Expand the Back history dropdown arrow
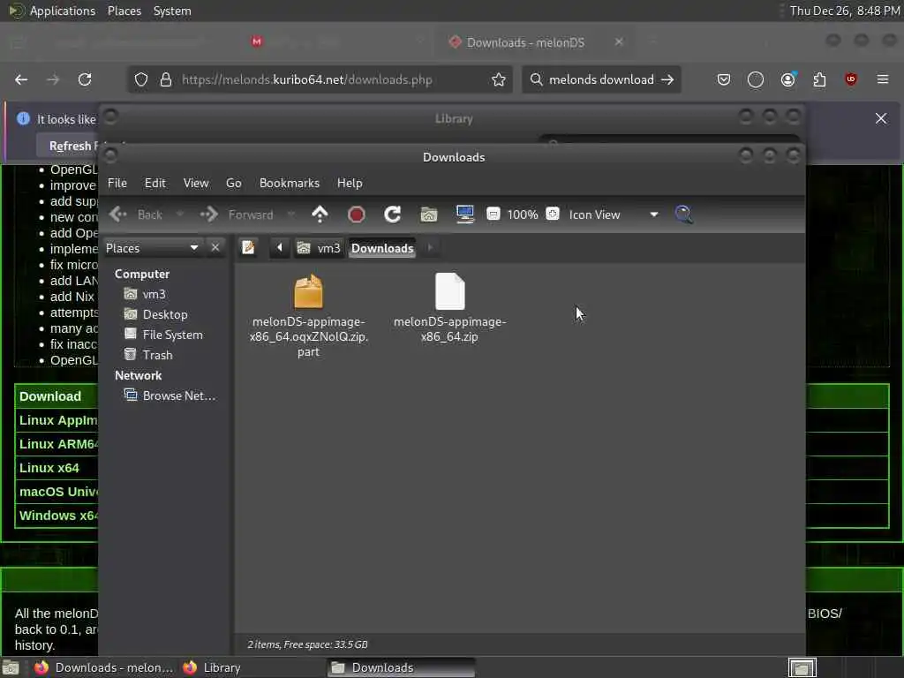The image size is (904, 678). pos(180,215)
